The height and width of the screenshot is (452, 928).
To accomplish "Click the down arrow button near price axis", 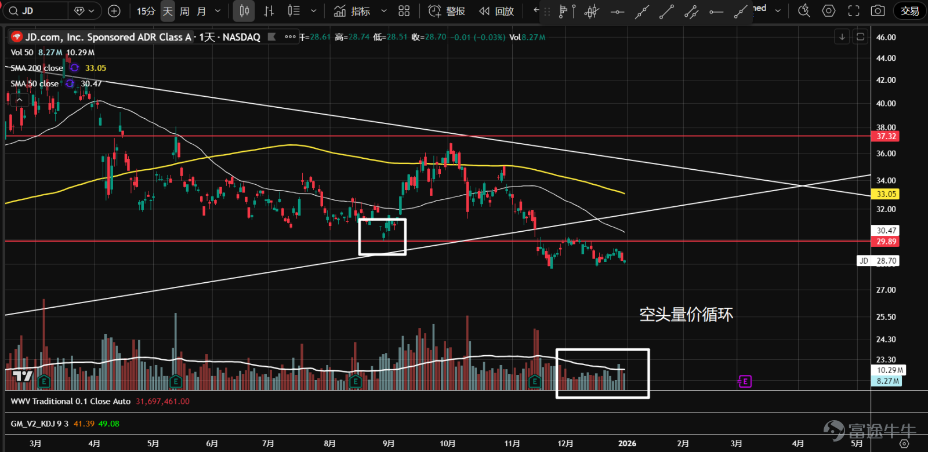I will (x=842, y=37).
